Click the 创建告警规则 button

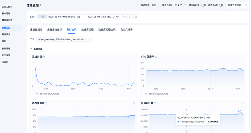[x=235, y=5]
